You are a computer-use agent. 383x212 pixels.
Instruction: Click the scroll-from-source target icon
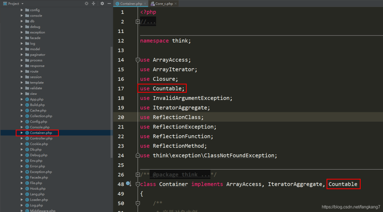pos(87,4)
